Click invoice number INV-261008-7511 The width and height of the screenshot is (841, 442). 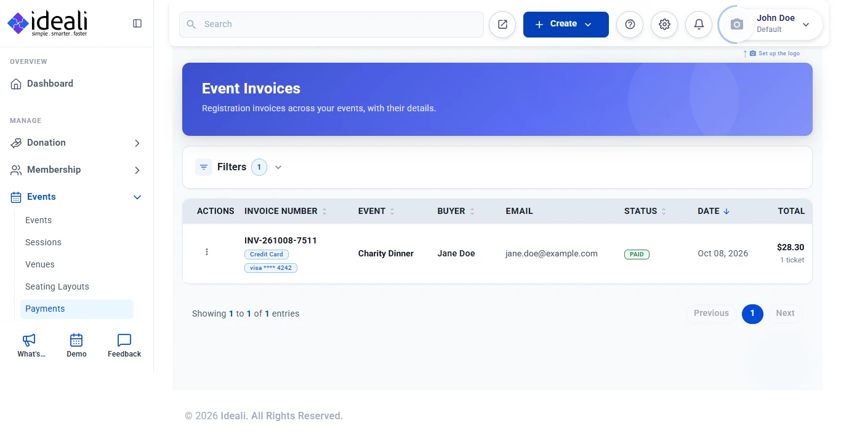(281, 240)
